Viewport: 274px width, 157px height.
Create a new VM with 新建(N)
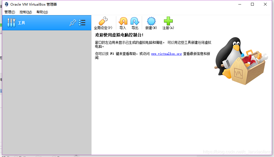[151, 23]
